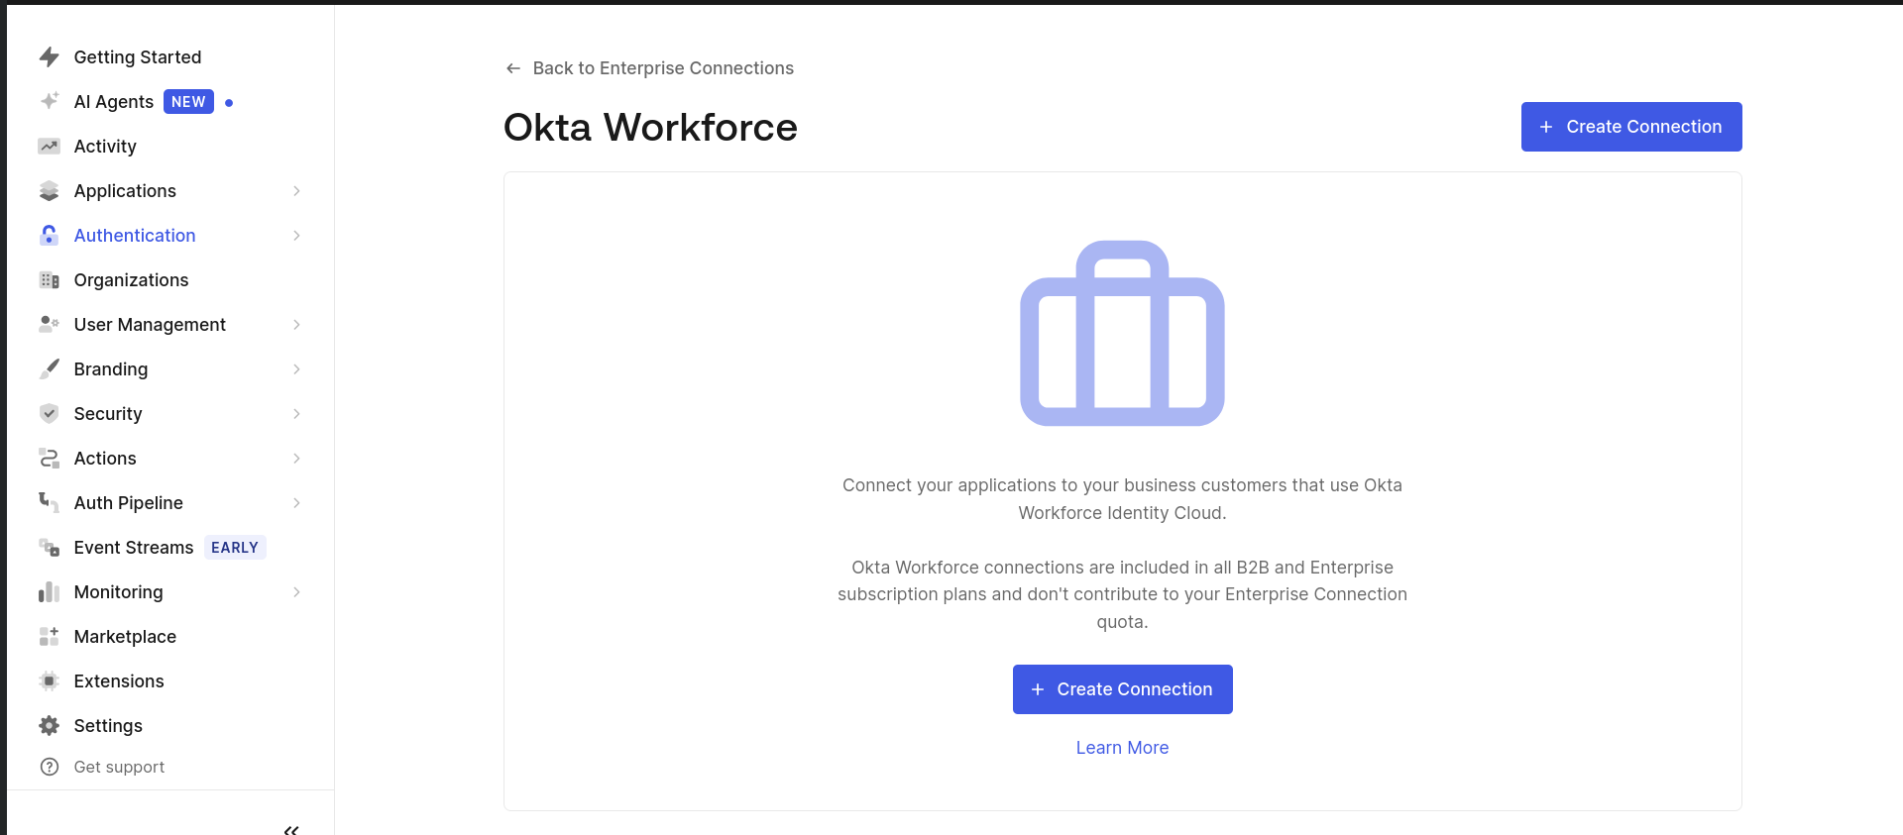Screen dimensions: 1903x835
Task: Click the Get support link
Action: click(119, 767)
